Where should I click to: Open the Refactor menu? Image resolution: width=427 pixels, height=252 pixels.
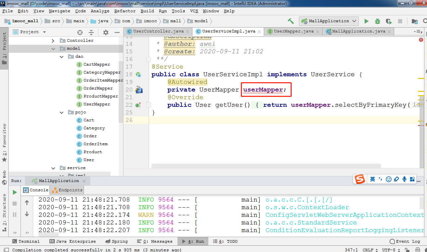click(125, 11)
